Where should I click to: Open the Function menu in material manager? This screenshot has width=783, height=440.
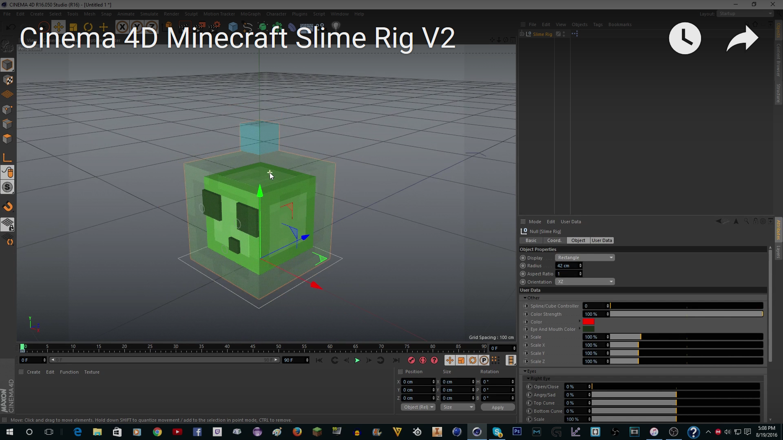point(69,372)
